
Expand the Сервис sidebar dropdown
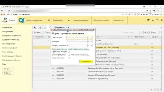(x=8, y=73)
